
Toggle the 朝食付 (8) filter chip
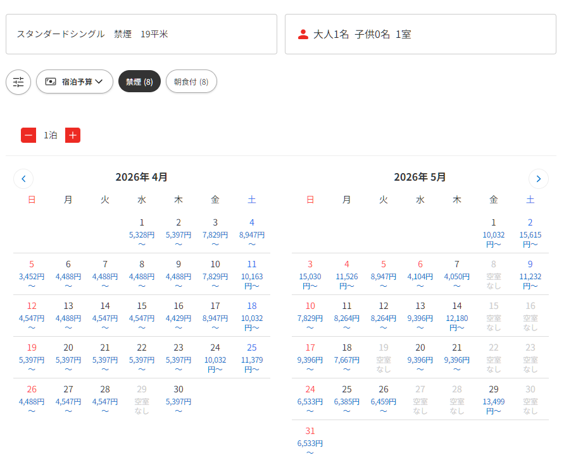pos(191,82)
